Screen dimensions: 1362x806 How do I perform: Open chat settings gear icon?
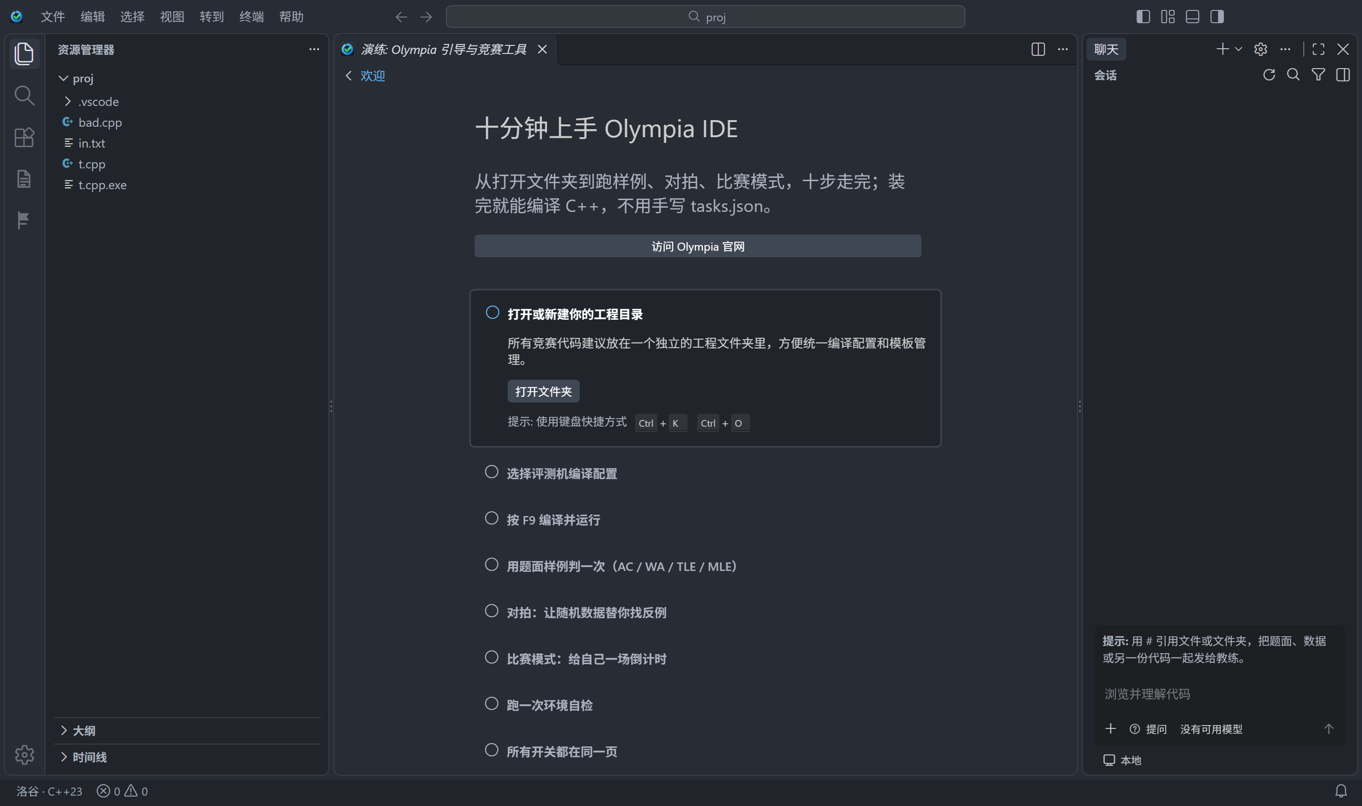(1260, 49)
